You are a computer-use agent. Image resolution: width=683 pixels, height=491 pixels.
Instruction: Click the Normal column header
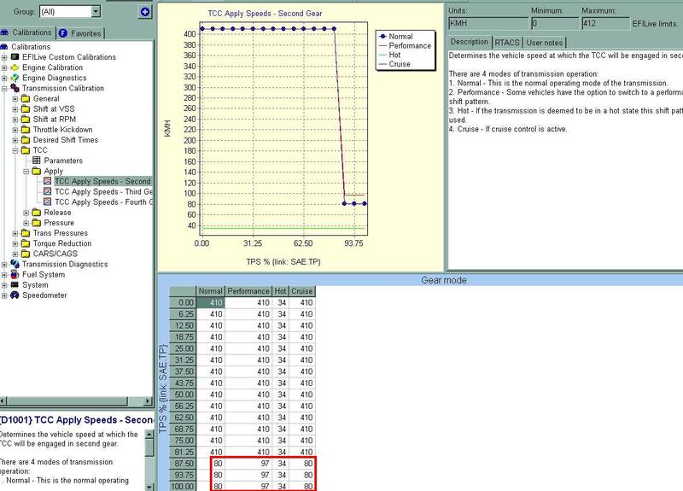pos(210,291)
